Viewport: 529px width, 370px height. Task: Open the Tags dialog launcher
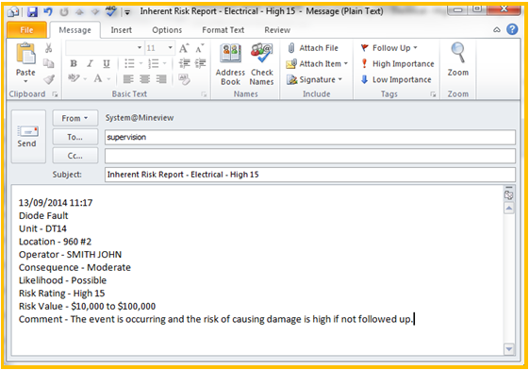click(433, 94)
